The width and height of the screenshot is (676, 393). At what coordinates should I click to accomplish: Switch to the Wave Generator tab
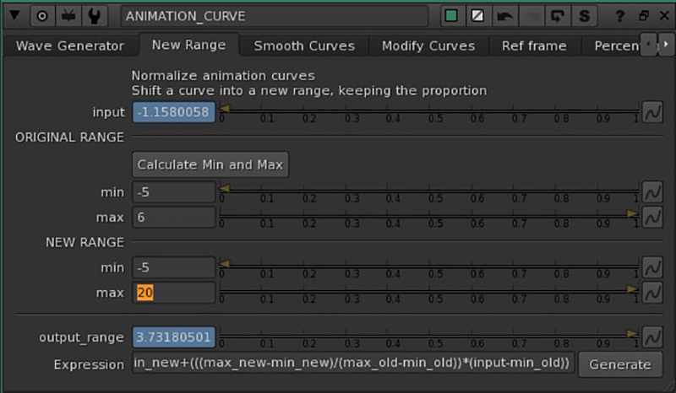(70, 46)
